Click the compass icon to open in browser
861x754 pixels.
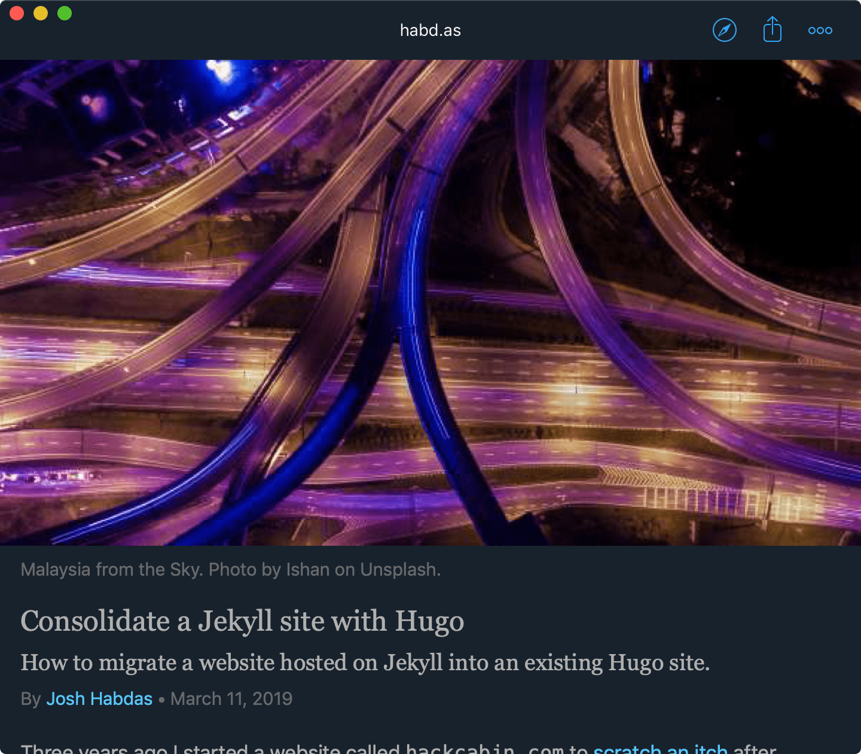(724, 30)
